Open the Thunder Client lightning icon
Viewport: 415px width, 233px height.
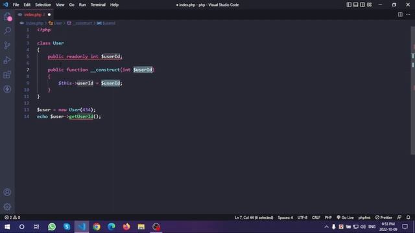click(x=7, y=89)
